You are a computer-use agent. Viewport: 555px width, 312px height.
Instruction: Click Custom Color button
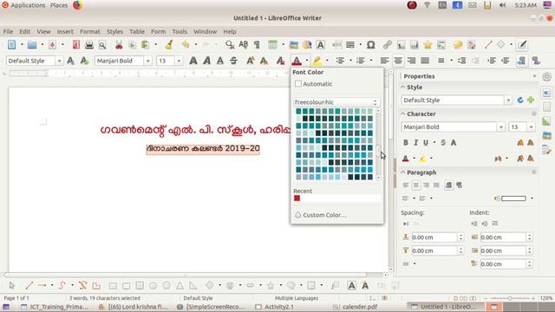point(320,215)
